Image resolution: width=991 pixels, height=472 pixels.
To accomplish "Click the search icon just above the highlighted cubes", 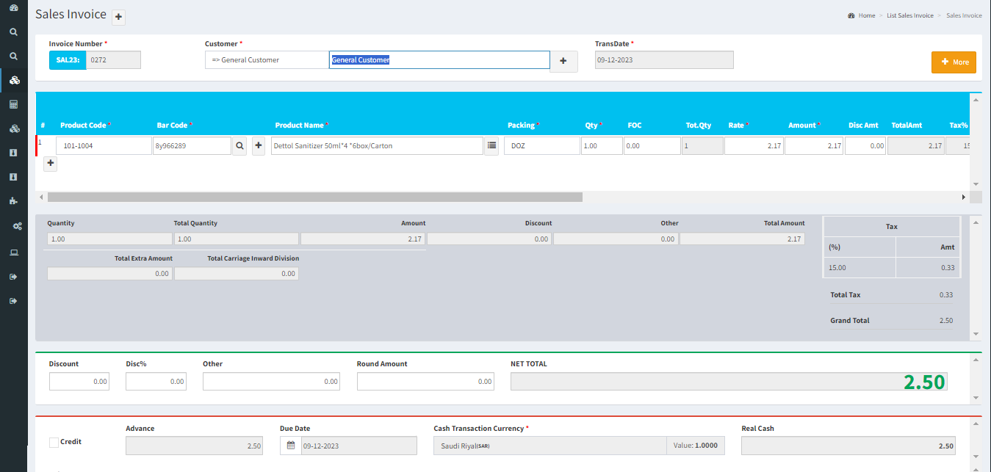I will pyautogui.click(x=13, y=56).
